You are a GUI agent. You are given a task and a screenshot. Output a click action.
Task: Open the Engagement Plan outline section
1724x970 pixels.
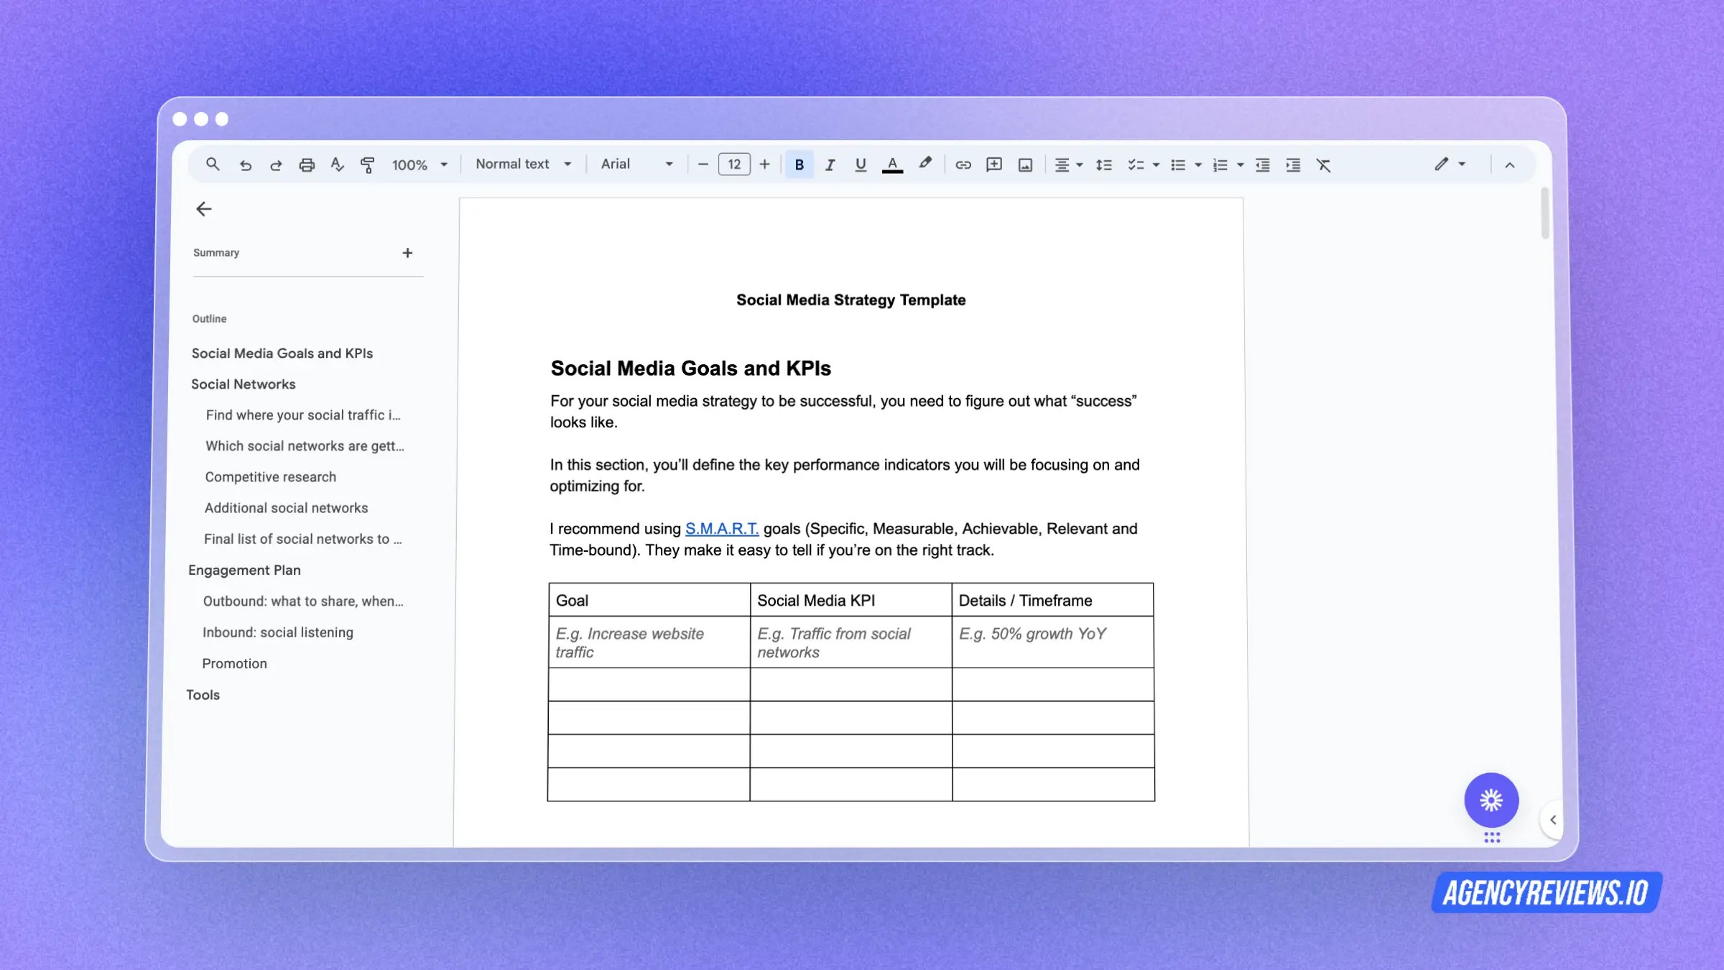(244, 570)
